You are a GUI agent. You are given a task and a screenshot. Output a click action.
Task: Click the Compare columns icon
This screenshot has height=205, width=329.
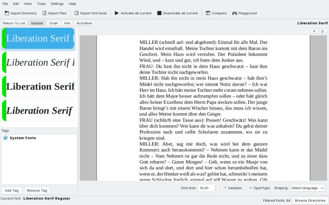(208, 13)
